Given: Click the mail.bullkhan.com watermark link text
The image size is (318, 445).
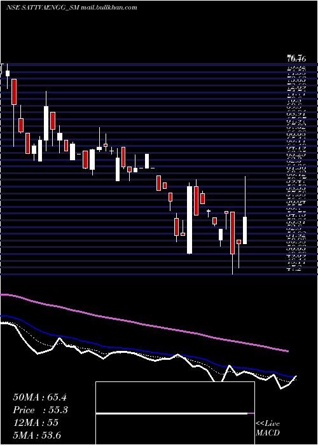Looking at the screenshot, I should click(x=109, y=8).
